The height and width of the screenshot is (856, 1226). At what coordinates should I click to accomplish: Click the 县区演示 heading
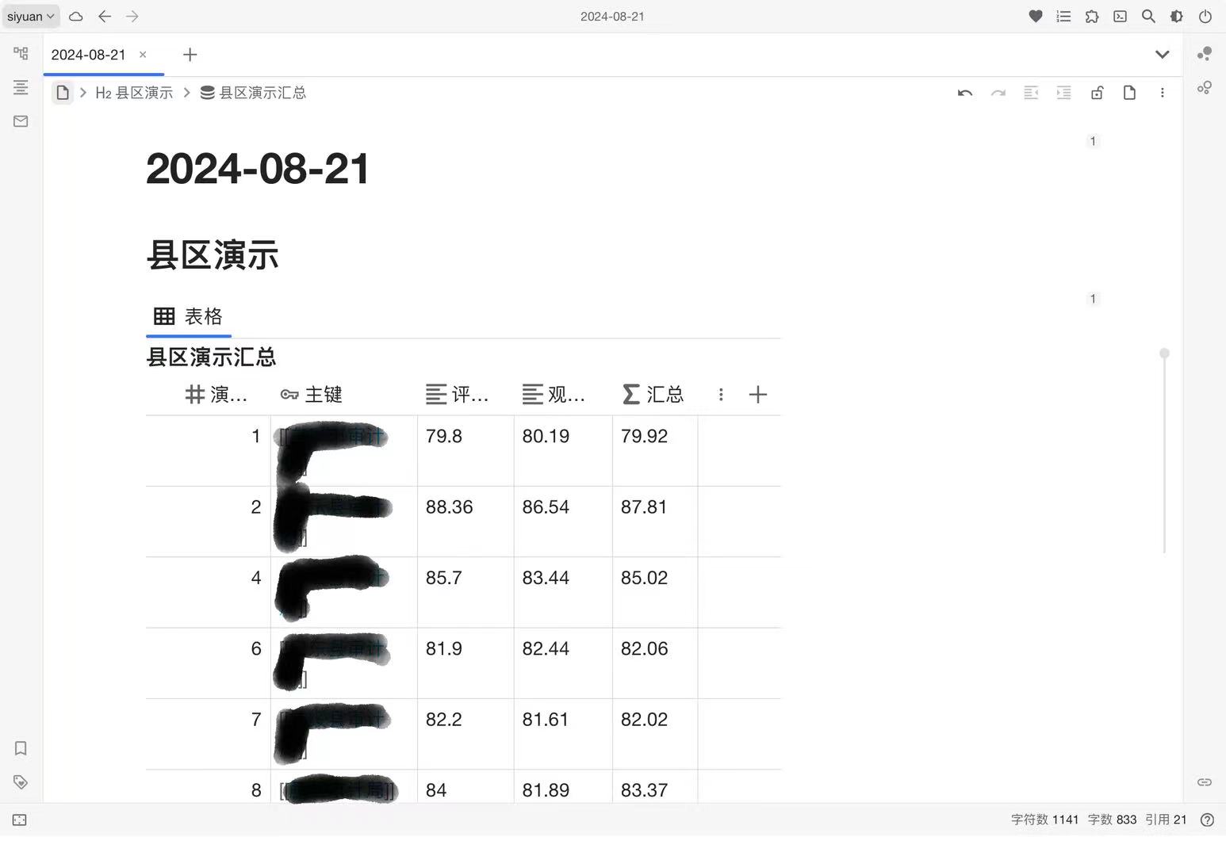(213, 255)
